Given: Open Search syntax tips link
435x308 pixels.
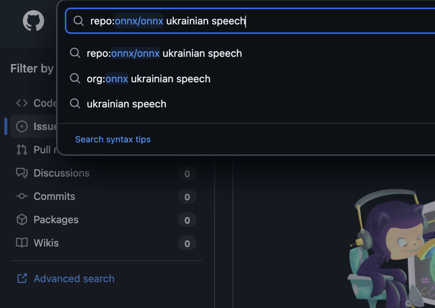Looking at the screenshot, I should 113,139.
